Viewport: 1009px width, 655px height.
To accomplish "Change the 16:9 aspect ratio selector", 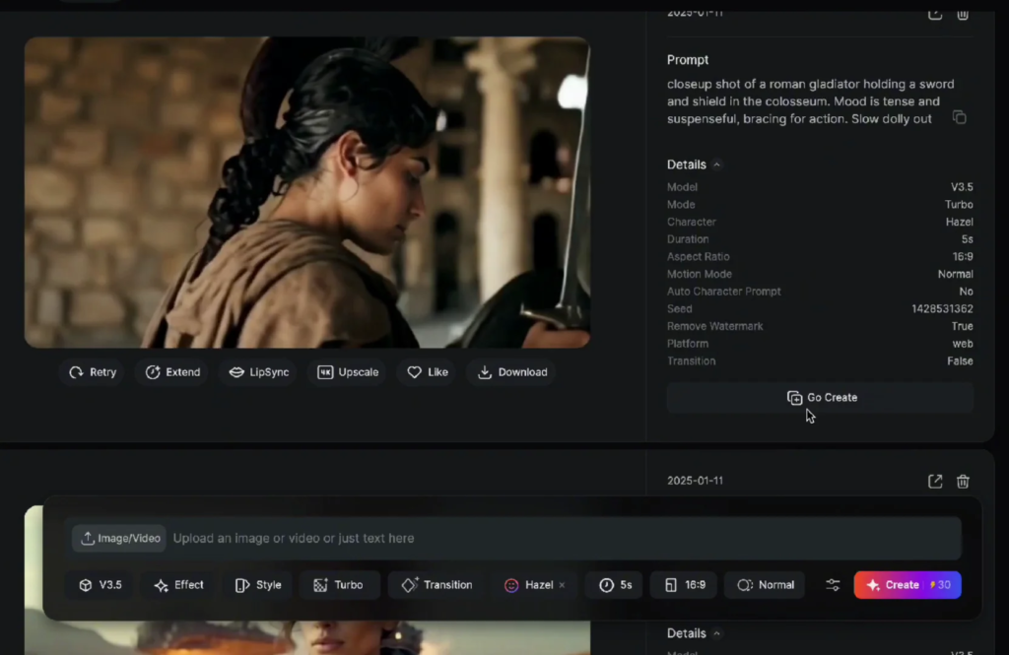I will [685, 585].
